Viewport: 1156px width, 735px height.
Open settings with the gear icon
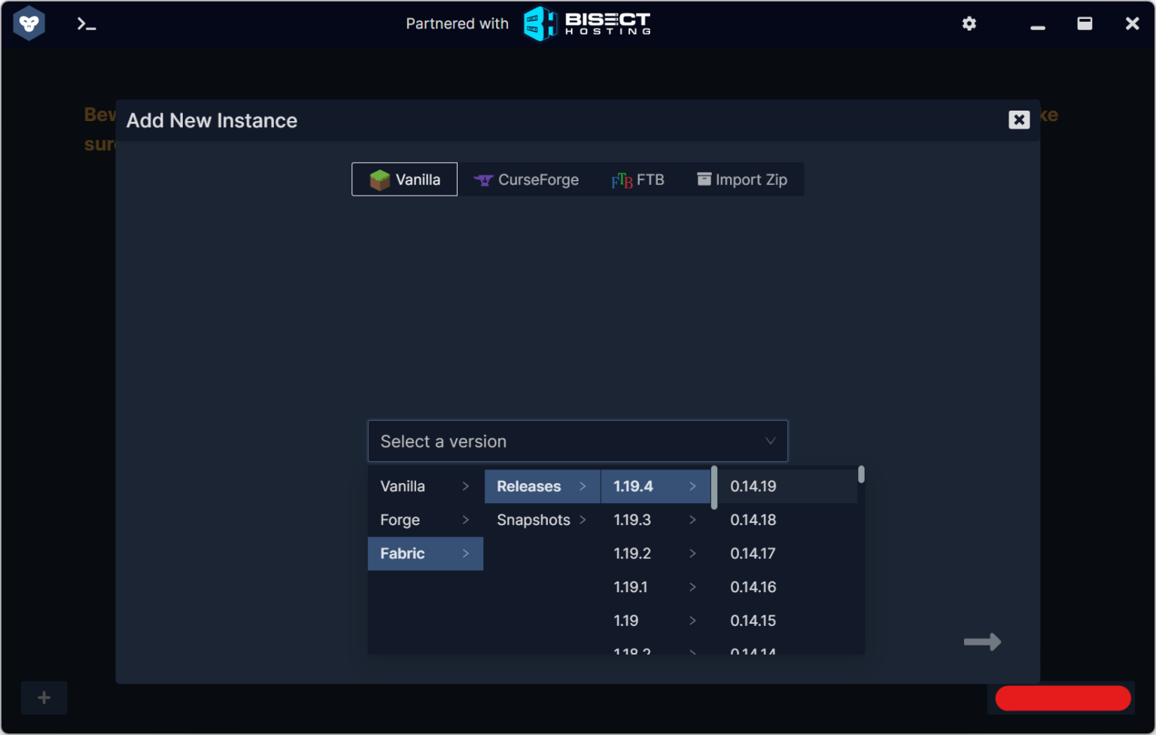(x=969, y=24)
